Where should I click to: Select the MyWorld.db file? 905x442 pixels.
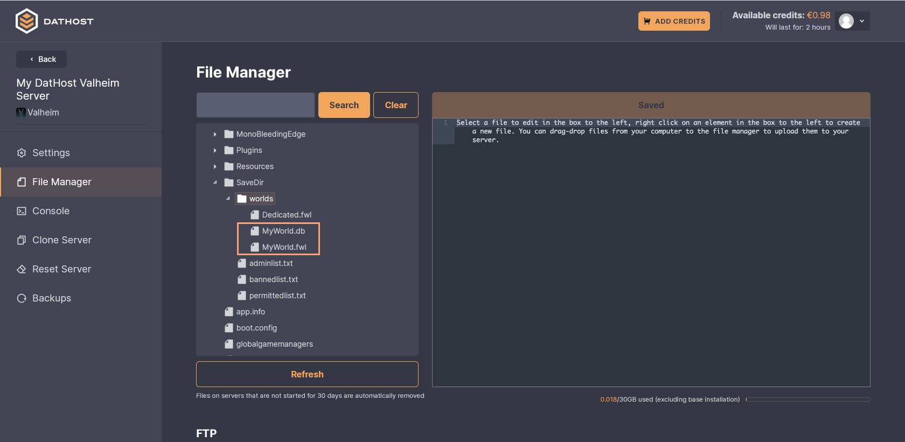(x=283, y=231)
